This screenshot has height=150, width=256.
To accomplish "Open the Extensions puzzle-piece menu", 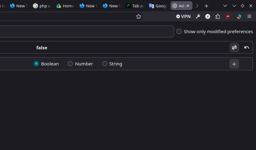I will (x=218, y=16).
